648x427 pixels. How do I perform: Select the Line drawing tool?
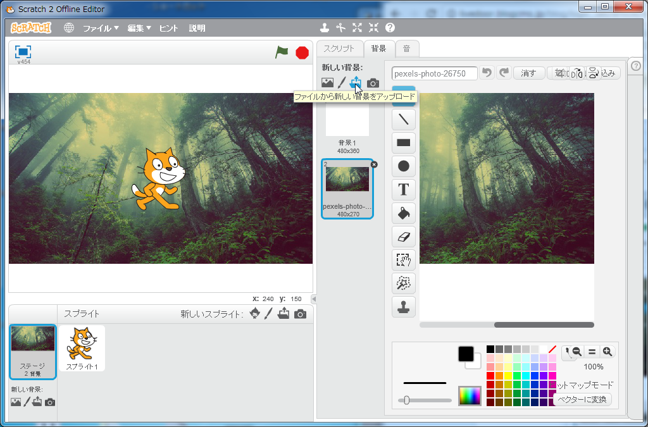pyautogui.click(x=403, y=120)
